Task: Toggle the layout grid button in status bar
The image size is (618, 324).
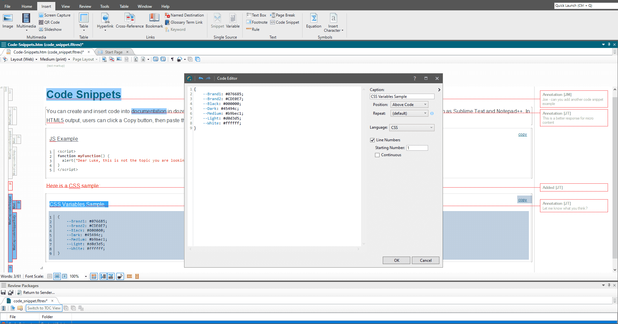Action: click(94, 276)
